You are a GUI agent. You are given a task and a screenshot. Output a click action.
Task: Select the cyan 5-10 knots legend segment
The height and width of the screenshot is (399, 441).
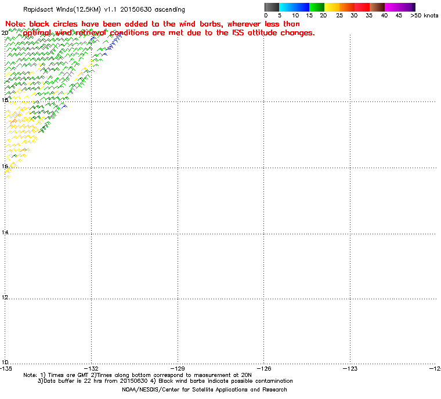[287, 7]
